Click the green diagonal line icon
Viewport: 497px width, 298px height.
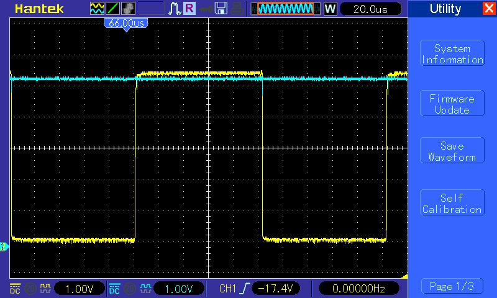pyautogui.click(x=113, y=9)
